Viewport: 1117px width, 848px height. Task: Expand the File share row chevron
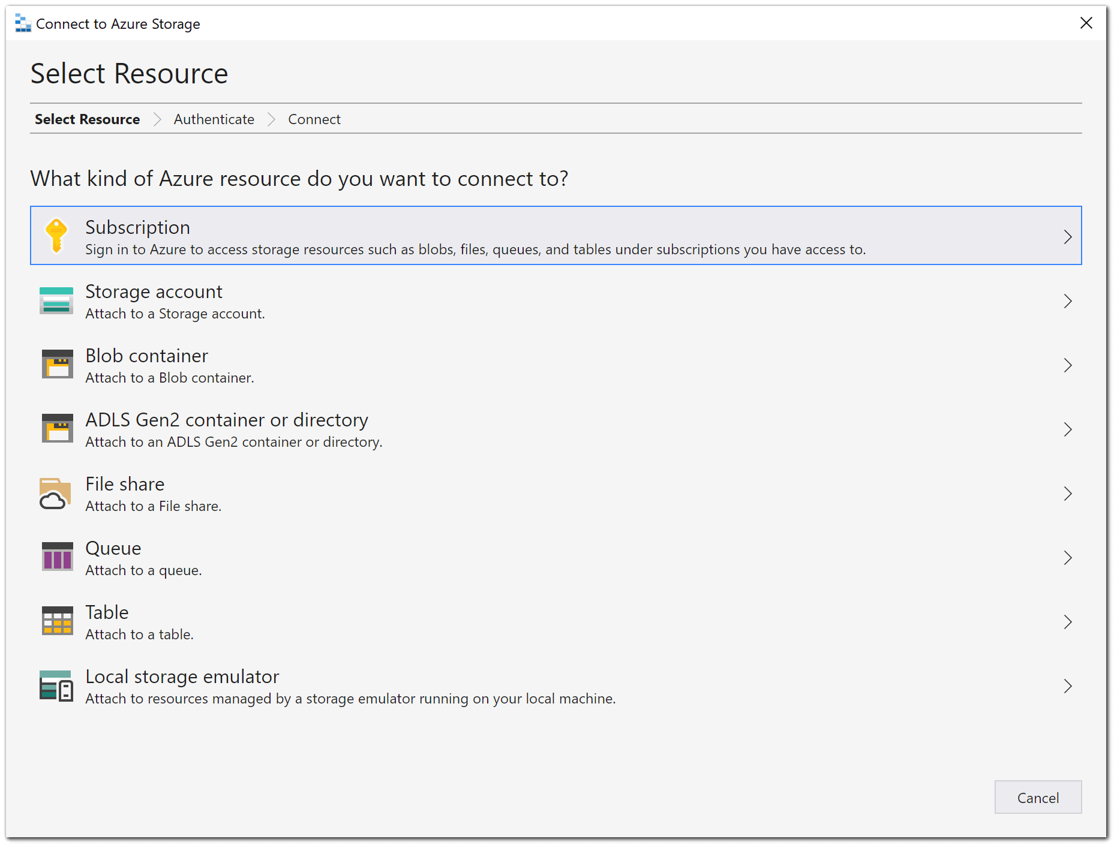(1068, 494)
